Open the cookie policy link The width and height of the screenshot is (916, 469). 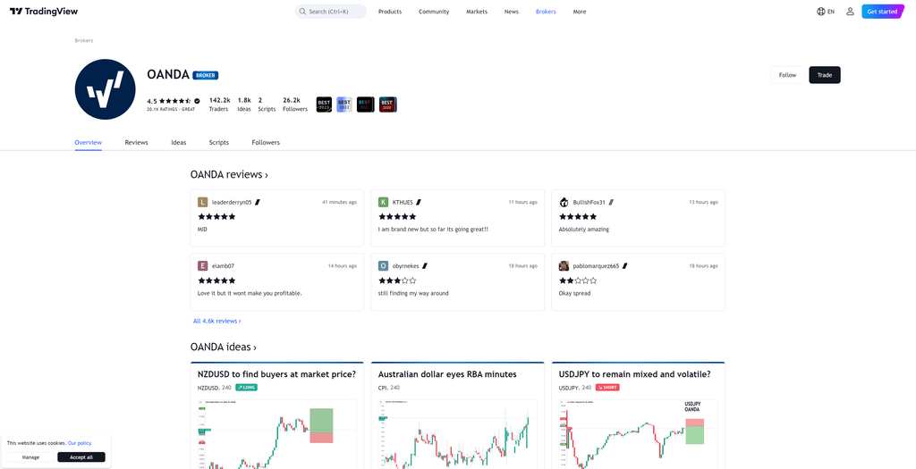pos(80,443)
